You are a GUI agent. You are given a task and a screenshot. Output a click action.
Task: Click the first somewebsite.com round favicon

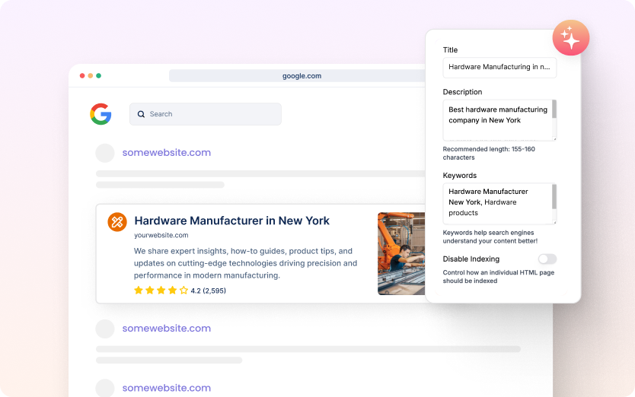[x=105, y=153]
